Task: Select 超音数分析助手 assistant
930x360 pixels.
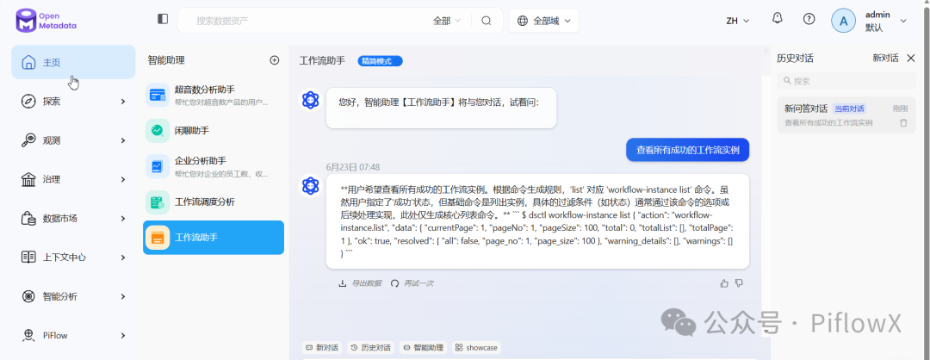Action: [214, 95]
